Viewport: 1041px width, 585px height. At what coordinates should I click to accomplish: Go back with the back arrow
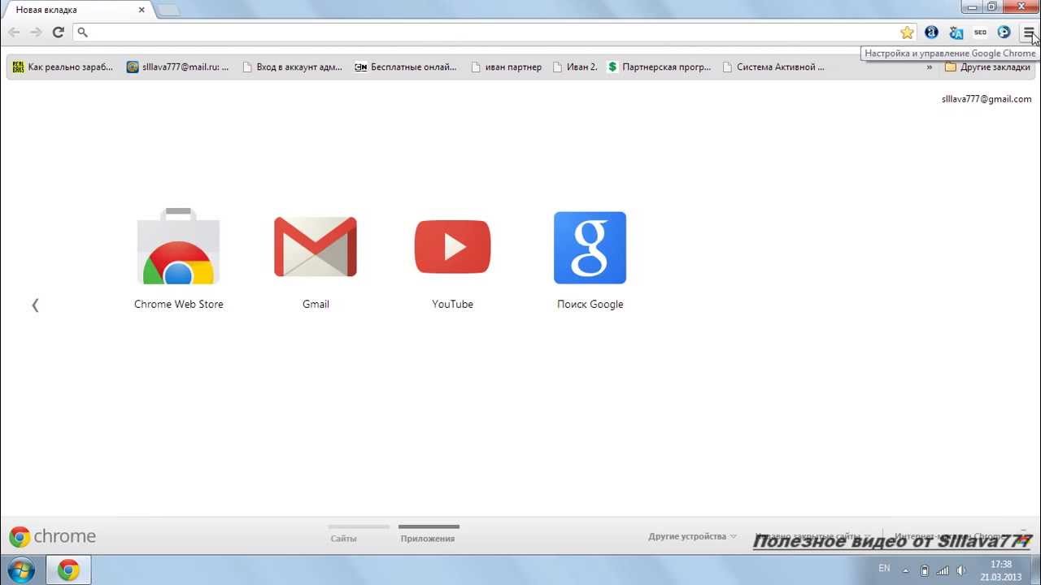(x=14, y=32)
